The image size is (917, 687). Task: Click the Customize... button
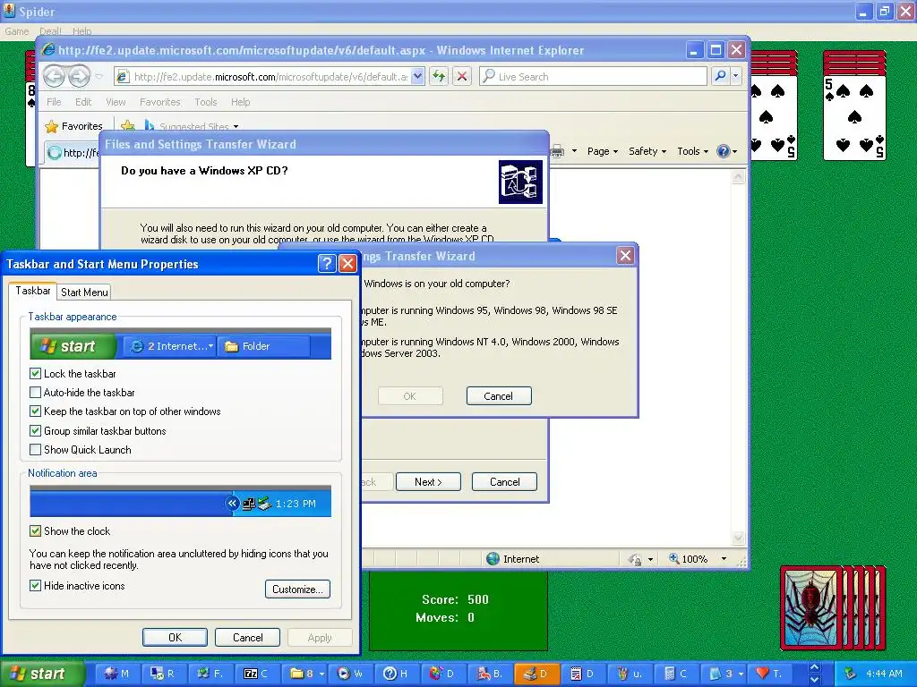coord(297,589)
